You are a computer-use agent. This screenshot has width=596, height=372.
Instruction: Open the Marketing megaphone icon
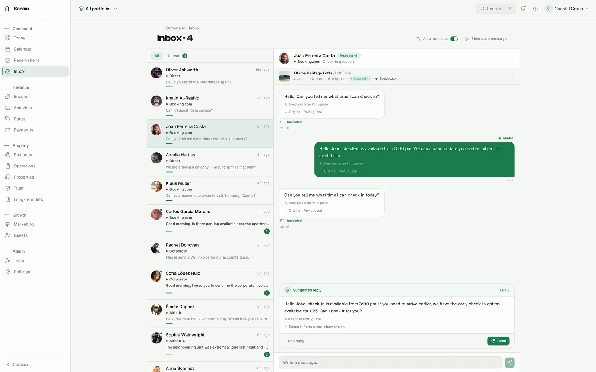(x=8, y=224)
